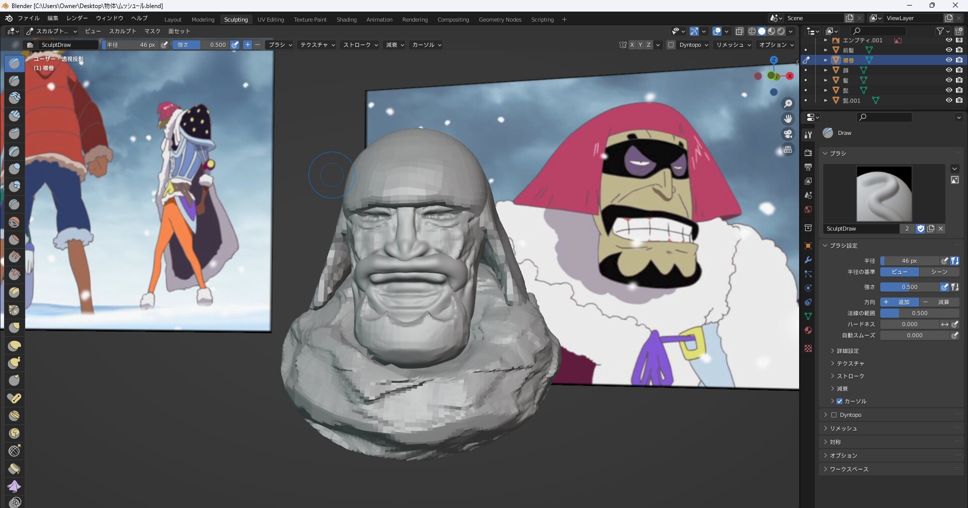This screenshot has width=968, height=508.
Task: Choose the purple Cloth brush tool
Action: (x=14, y=486)
